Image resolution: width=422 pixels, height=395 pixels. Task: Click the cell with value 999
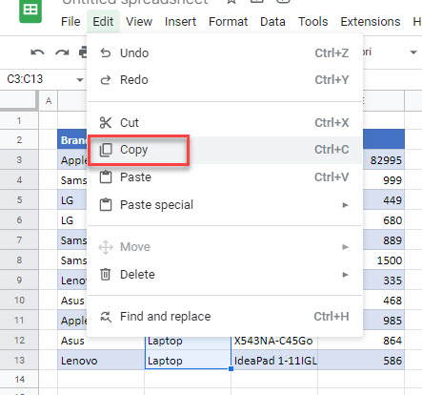[384, 179]
